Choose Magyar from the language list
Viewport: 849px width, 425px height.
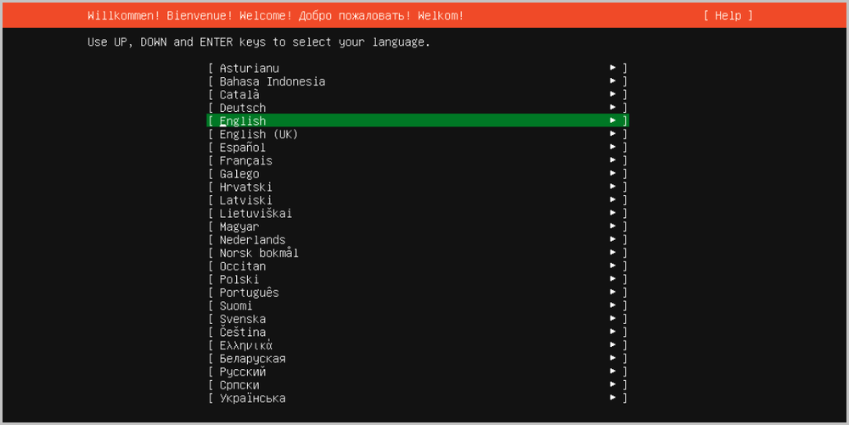(x=239, y=226)
